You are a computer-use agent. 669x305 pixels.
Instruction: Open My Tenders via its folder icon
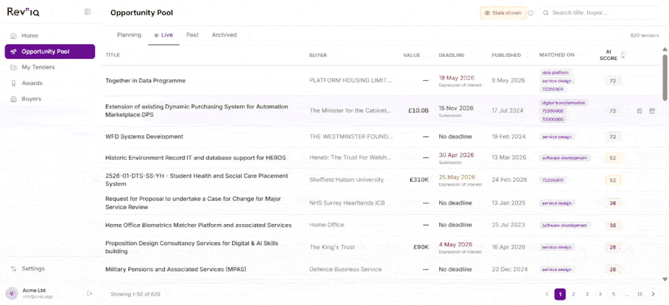(14, 67)
